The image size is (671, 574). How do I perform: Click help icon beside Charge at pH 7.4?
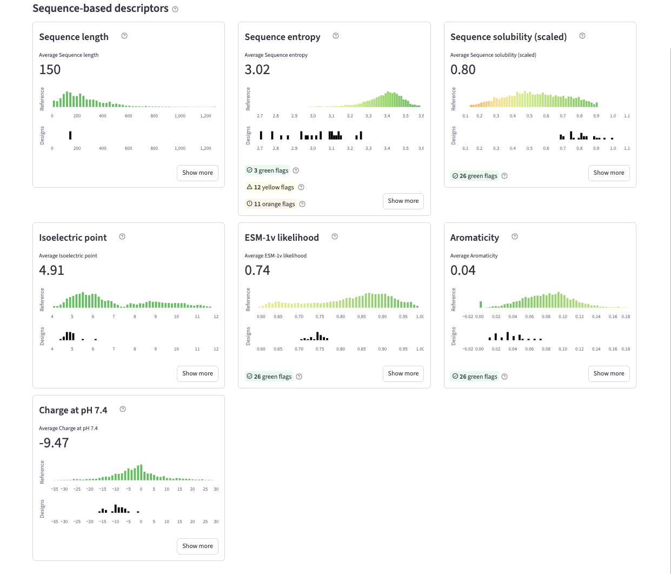pos(123,409)
